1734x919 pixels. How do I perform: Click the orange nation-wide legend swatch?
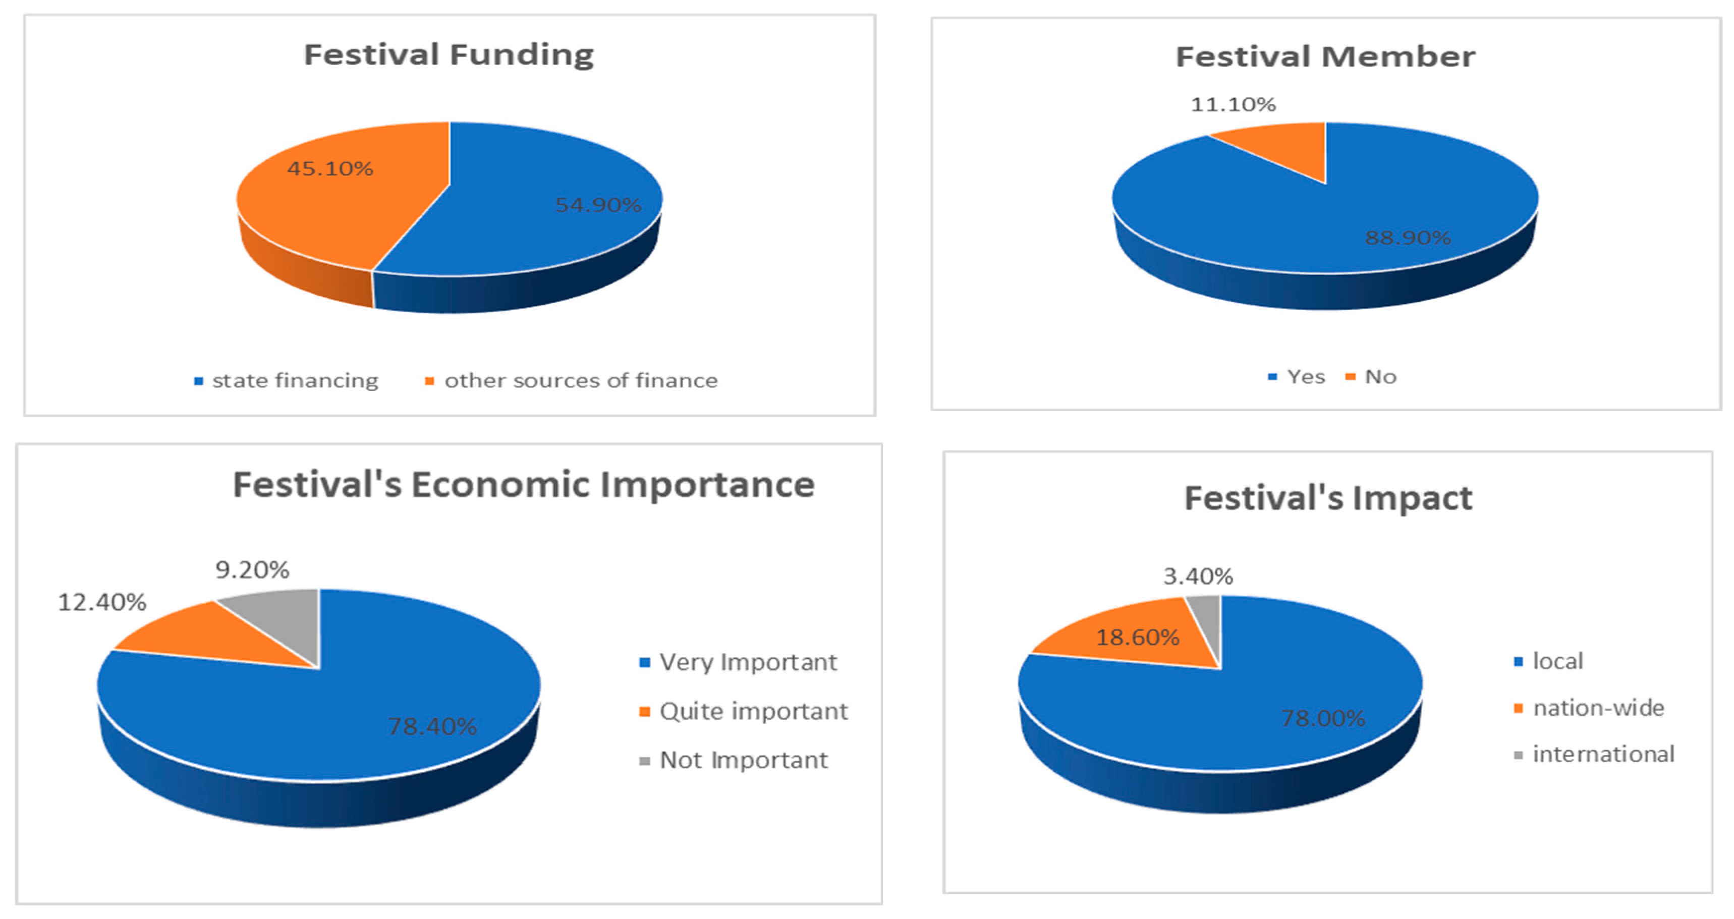coord(1518,708)
